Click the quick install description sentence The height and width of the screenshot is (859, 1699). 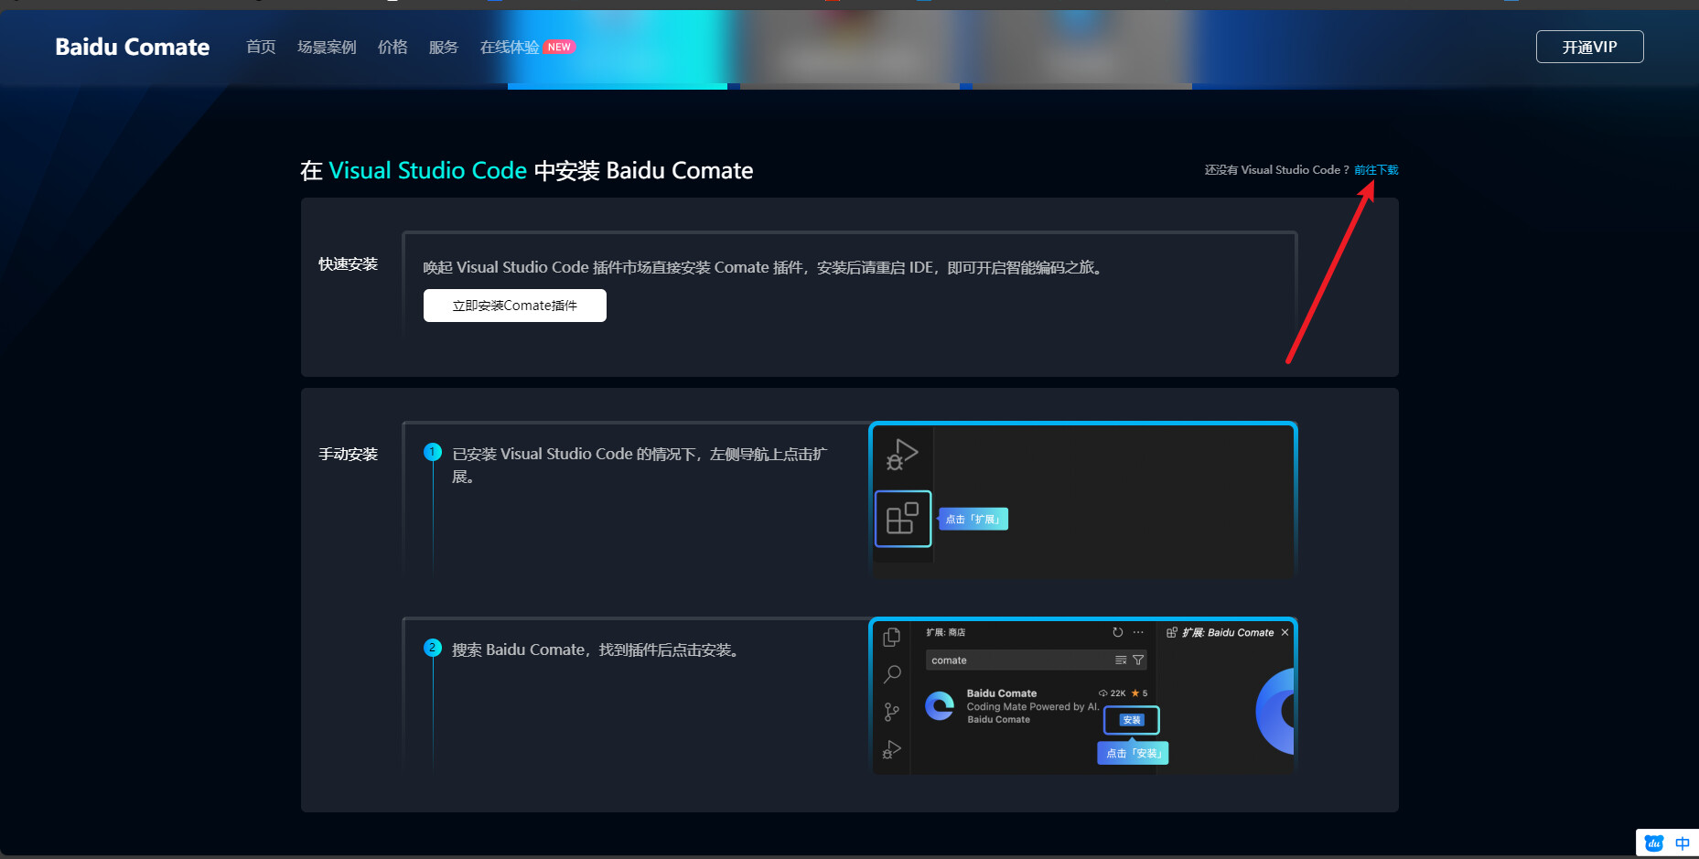click(765, 267)
